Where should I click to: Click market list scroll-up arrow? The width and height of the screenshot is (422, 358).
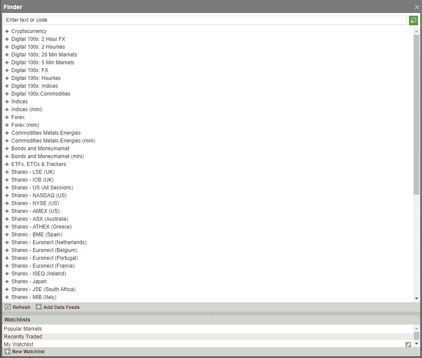[416, 31]
